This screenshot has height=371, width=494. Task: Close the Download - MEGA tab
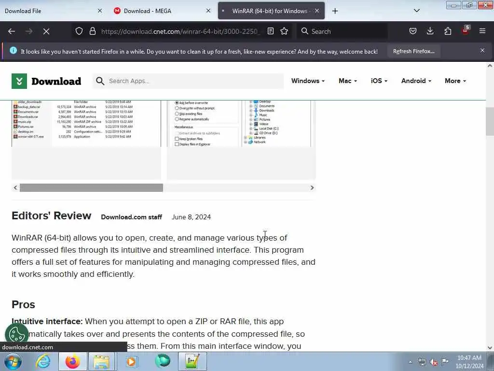(208, 11)
